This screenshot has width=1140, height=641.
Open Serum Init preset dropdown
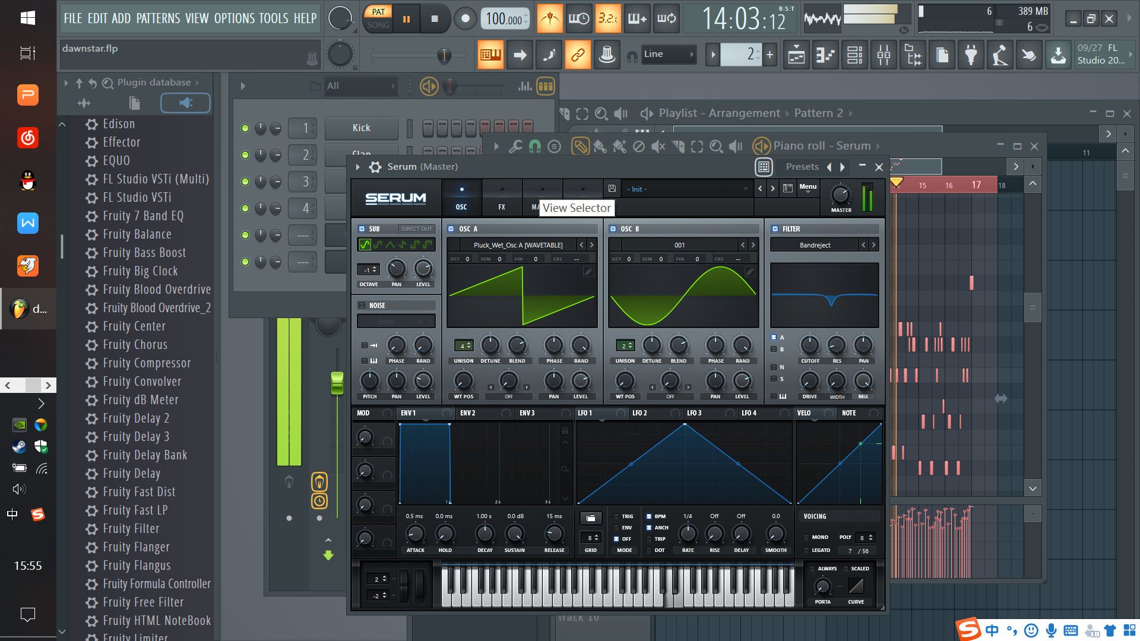(688, 189)
